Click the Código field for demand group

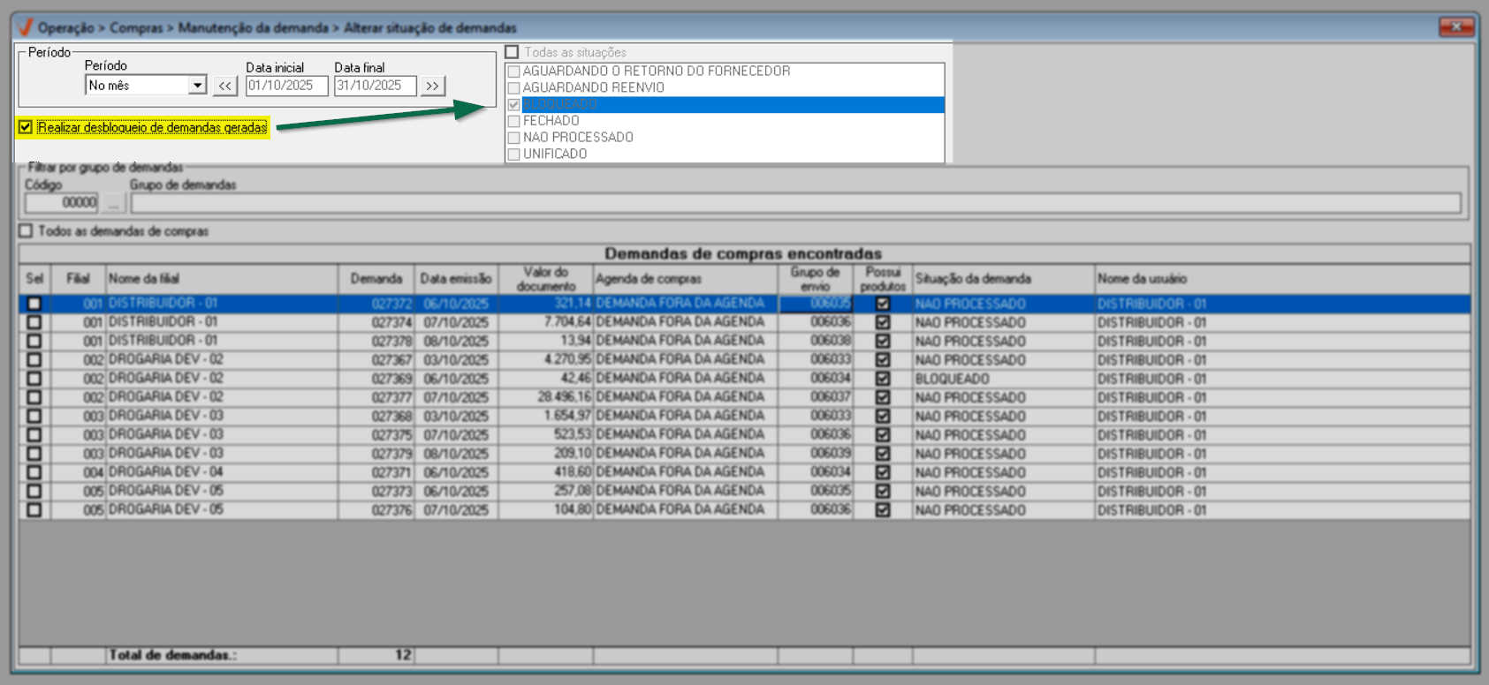pyautogui.click(x=61, y=203)
